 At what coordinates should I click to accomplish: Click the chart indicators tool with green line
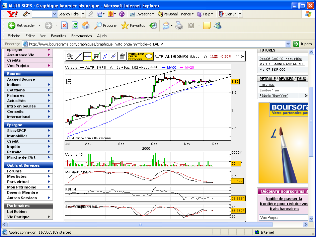click(96, 56)
